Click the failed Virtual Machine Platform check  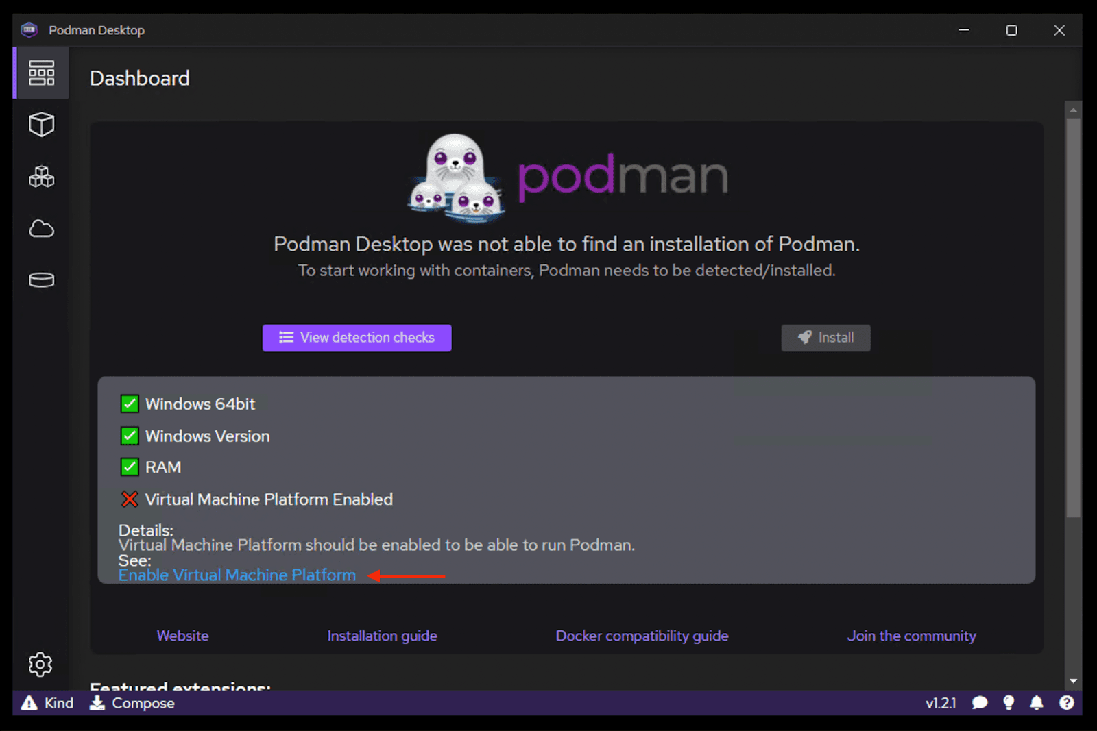(130, 499)
